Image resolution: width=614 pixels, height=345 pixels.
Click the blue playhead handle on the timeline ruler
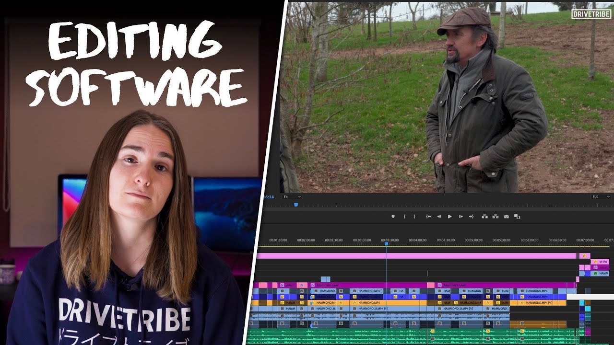point(386,244)
